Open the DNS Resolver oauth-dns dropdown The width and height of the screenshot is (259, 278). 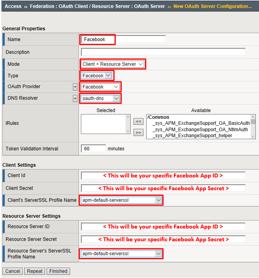[100, 99]
